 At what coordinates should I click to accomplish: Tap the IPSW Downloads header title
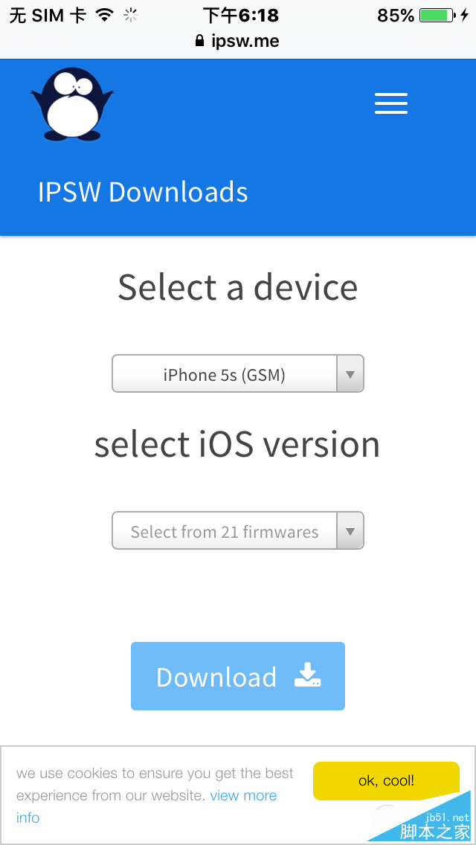pyautogui.click(x=143, y=192)
